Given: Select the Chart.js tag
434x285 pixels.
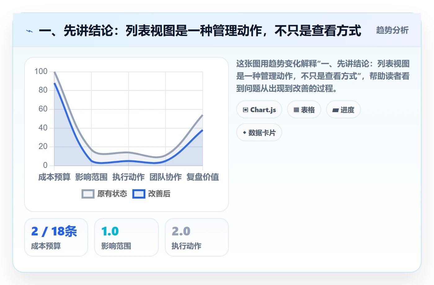Looking at the screenshot, I should point(259,110).
